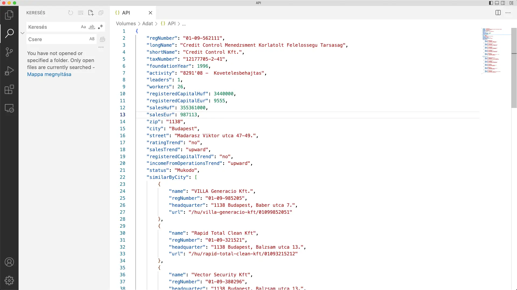Select the Source Control icon
The height and width of the screenshot is (290, 517).
[x=9, y=52]
